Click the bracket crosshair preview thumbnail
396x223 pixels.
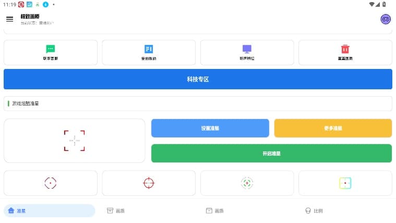pyautogui.click(x=75, y=140)
